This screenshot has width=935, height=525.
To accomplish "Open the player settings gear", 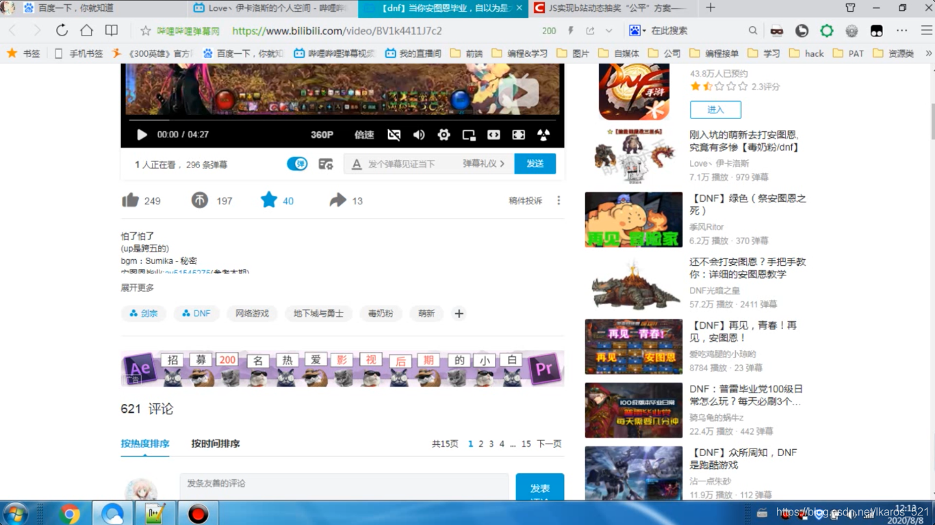I will (444, 135).
